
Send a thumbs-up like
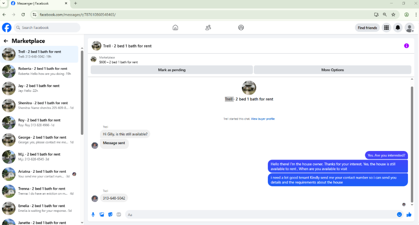409,215
